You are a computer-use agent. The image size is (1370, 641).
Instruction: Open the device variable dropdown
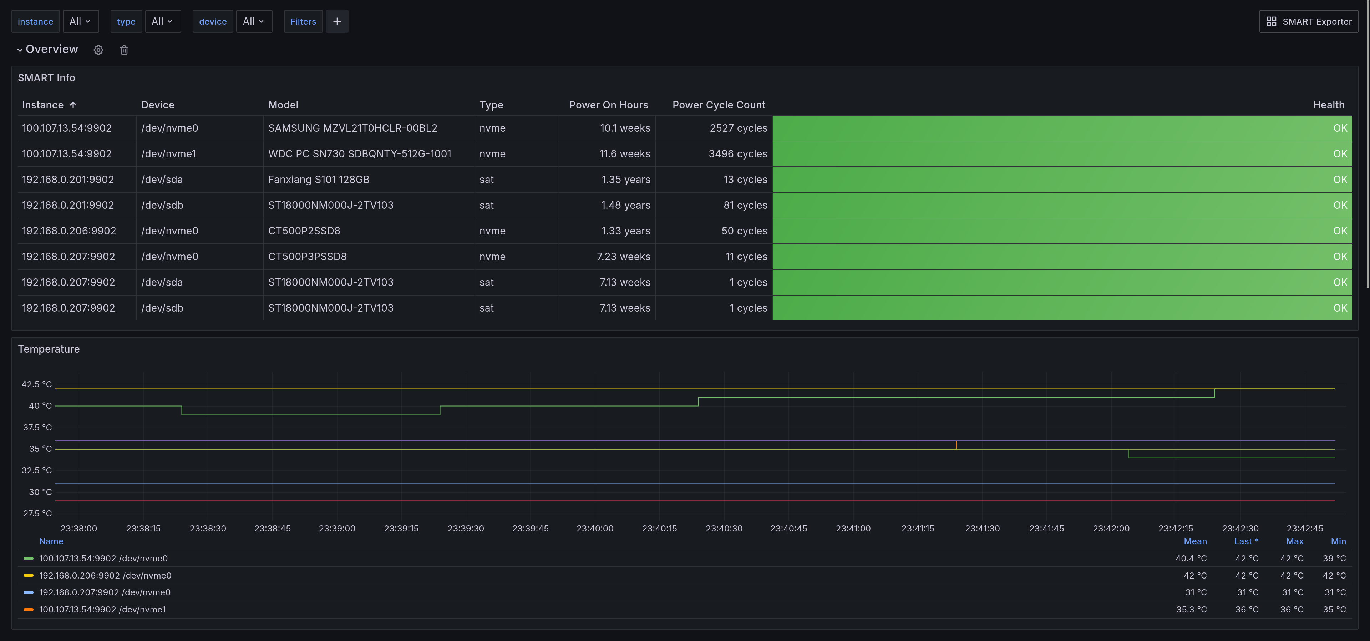pos(254,22)
